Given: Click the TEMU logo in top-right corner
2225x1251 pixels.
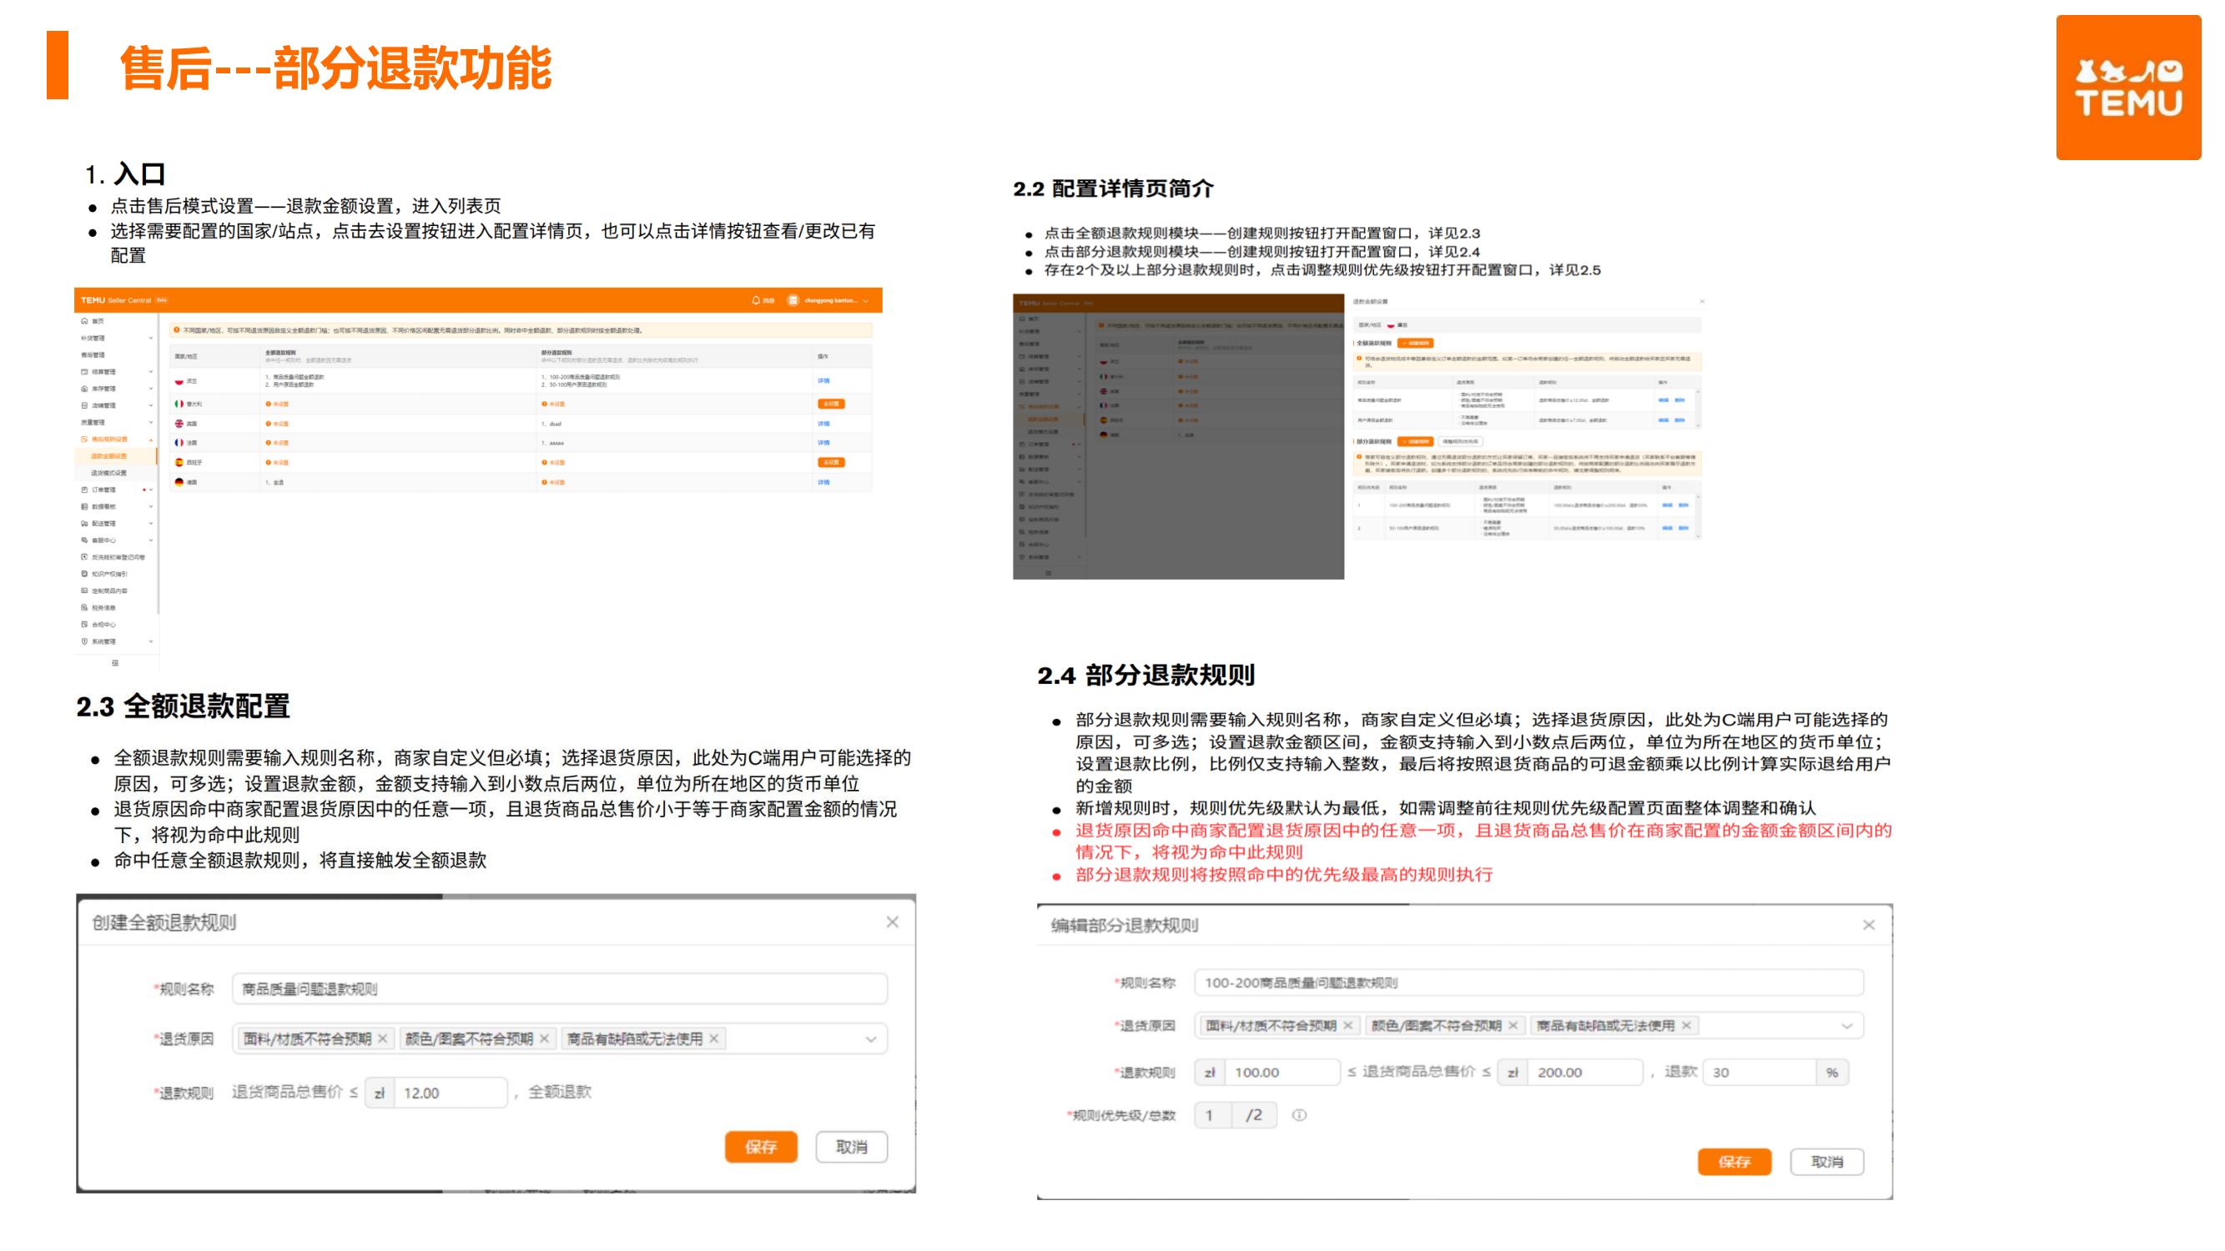Looking at the screenshot, I should 2127,88.
